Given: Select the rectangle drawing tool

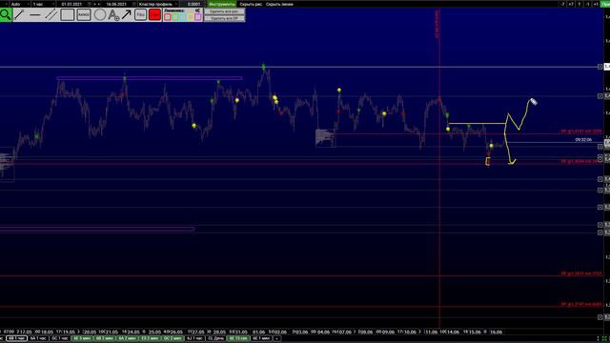Looking at the screenshot, I should coord(68,15).
